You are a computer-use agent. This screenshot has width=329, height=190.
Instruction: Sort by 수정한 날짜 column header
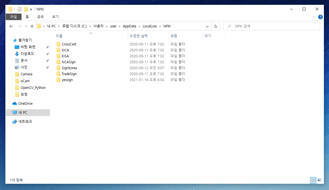pos(139,36)
